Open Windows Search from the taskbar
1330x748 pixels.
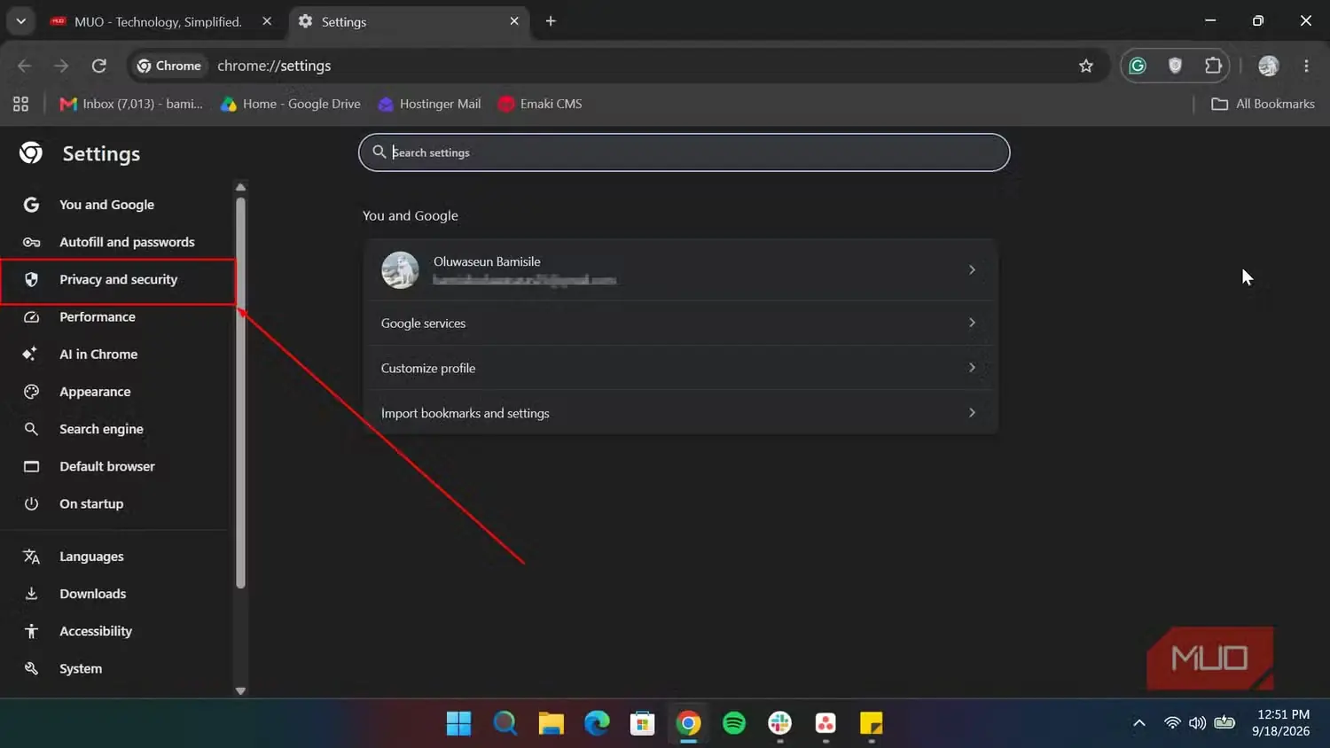505,723
